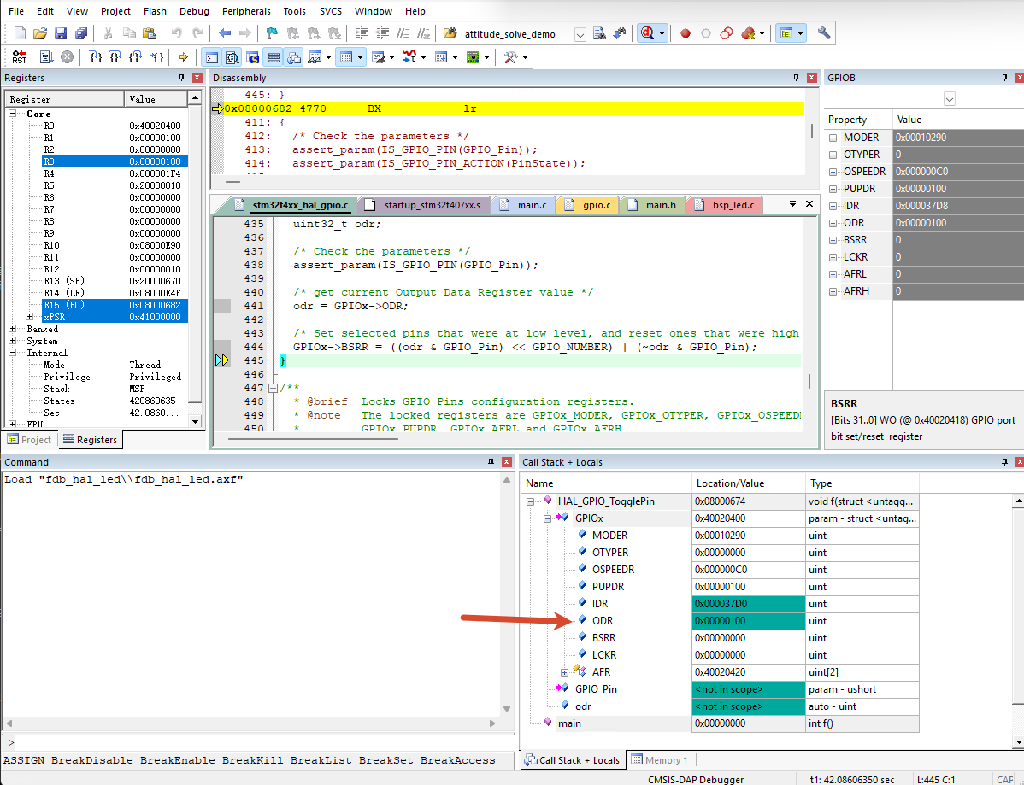Collapse the Core register group

(x=13, y=114)
